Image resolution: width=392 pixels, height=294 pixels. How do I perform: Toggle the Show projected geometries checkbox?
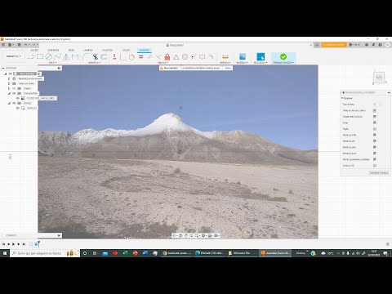pyautogui.click(x=375, y=159)
